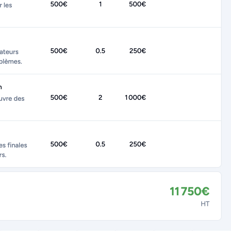Image resolution: width=231 pixels, height=231 pixels.
Task: Select the 250€ total in the "ateurs" row
Action: (138, 51)
